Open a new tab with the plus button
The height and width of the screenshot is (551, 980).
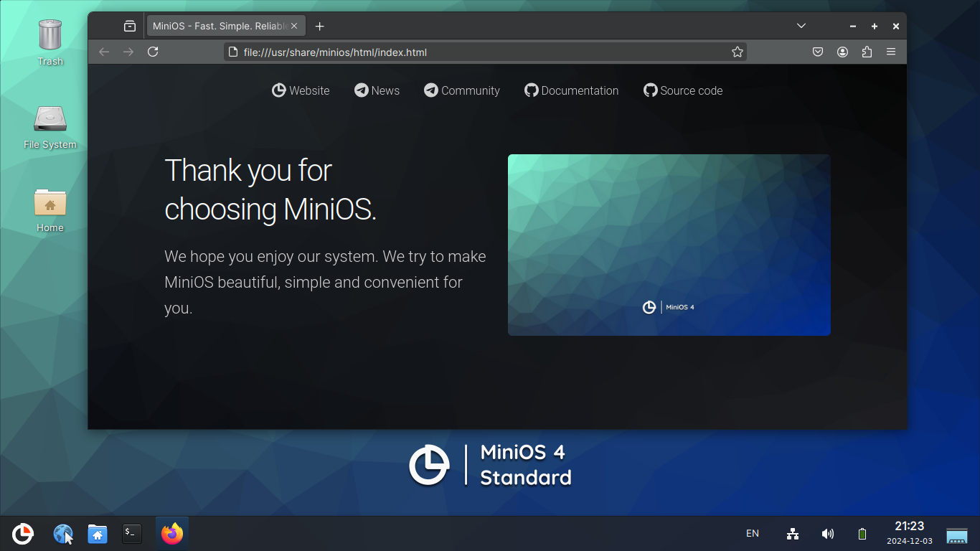click(320, 26)
